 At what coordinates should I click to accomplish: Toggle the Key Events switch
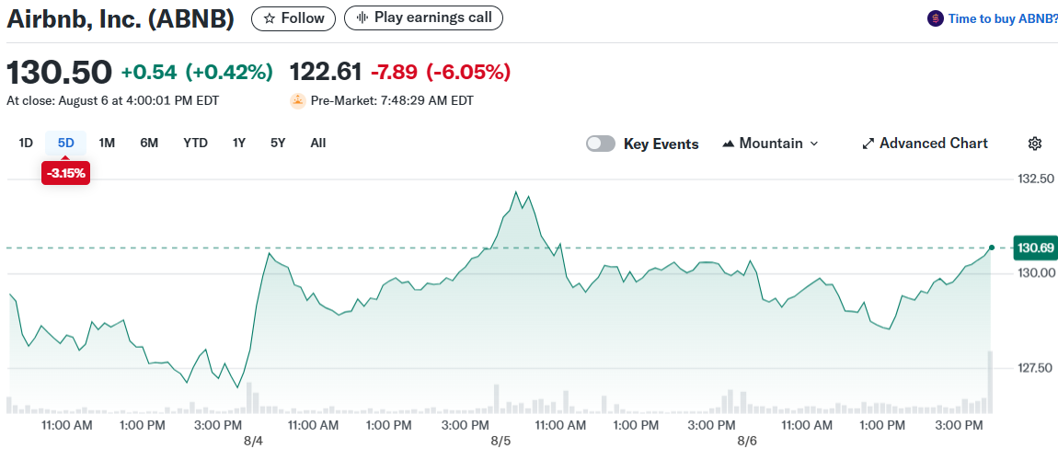pyautogui.click(x=601, y=144)
